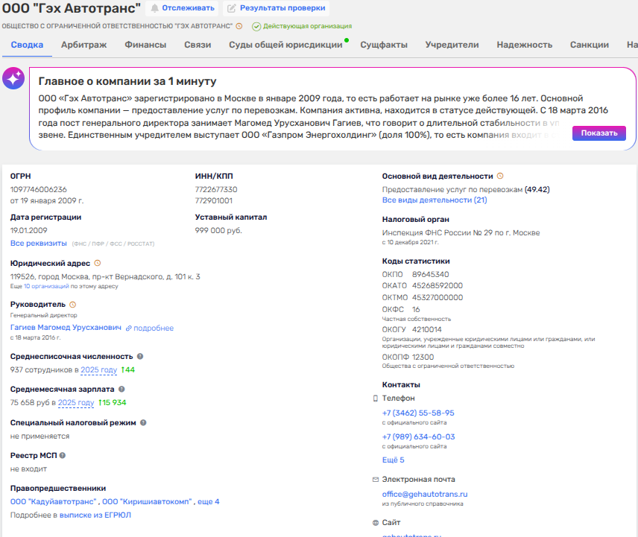Click the help icon beside Среднемесячная зарплата

point(121,390)
